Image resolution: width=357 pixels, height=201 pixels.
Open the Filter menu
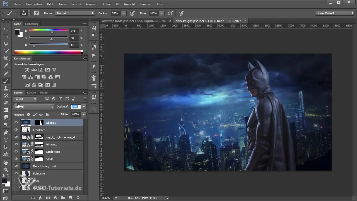(106, 4)
